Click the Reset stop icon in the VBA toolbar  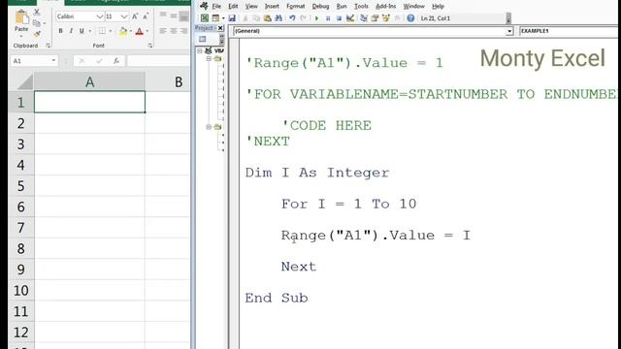339,18
